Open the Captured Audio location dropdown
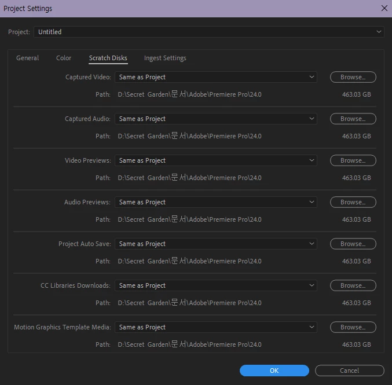The image size is (392, 385). point(216,119)
